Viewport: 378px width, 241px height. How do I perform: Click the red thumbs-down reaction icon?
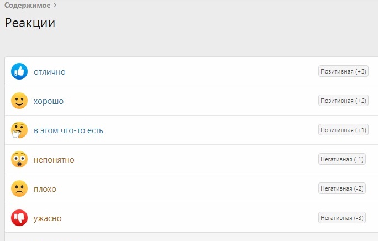click(x=19, y=218)
